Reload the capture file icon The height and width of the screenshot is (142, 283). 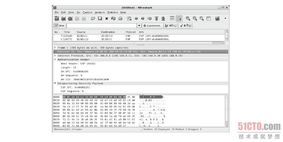(x=113, y=19)
